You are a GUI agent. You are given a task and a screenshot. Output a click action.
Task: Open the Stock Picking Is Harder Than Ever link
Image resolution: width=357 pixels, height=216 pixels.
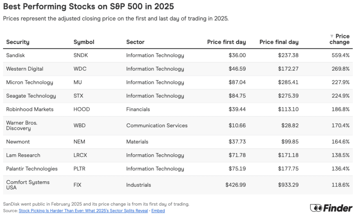[x=83, y=211]
